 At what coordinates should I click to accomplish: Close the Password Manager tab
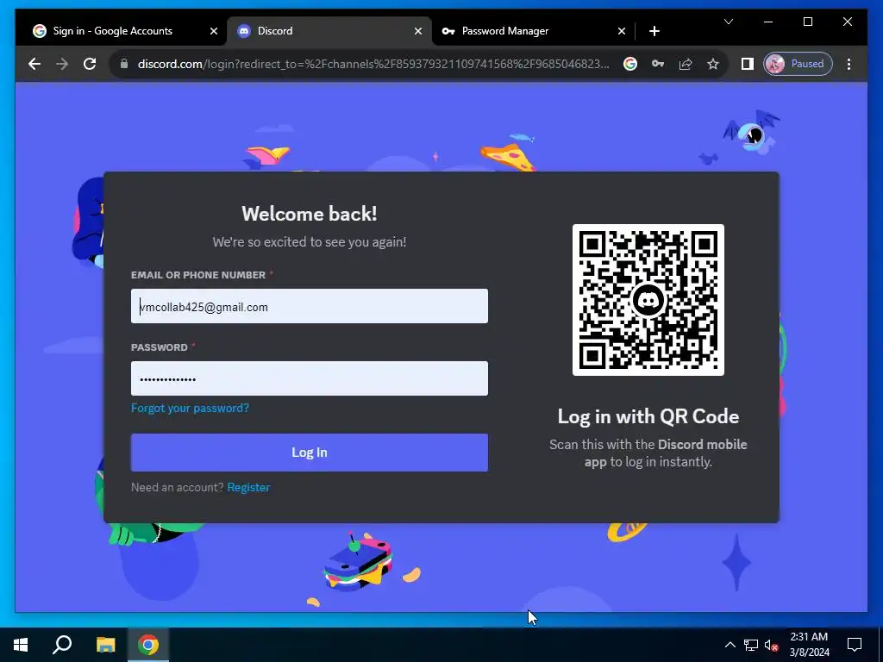tap(621, 32)
